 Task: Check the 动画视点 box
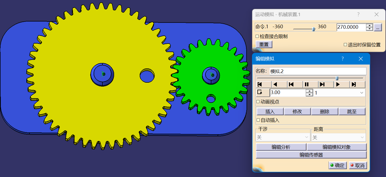258,102
